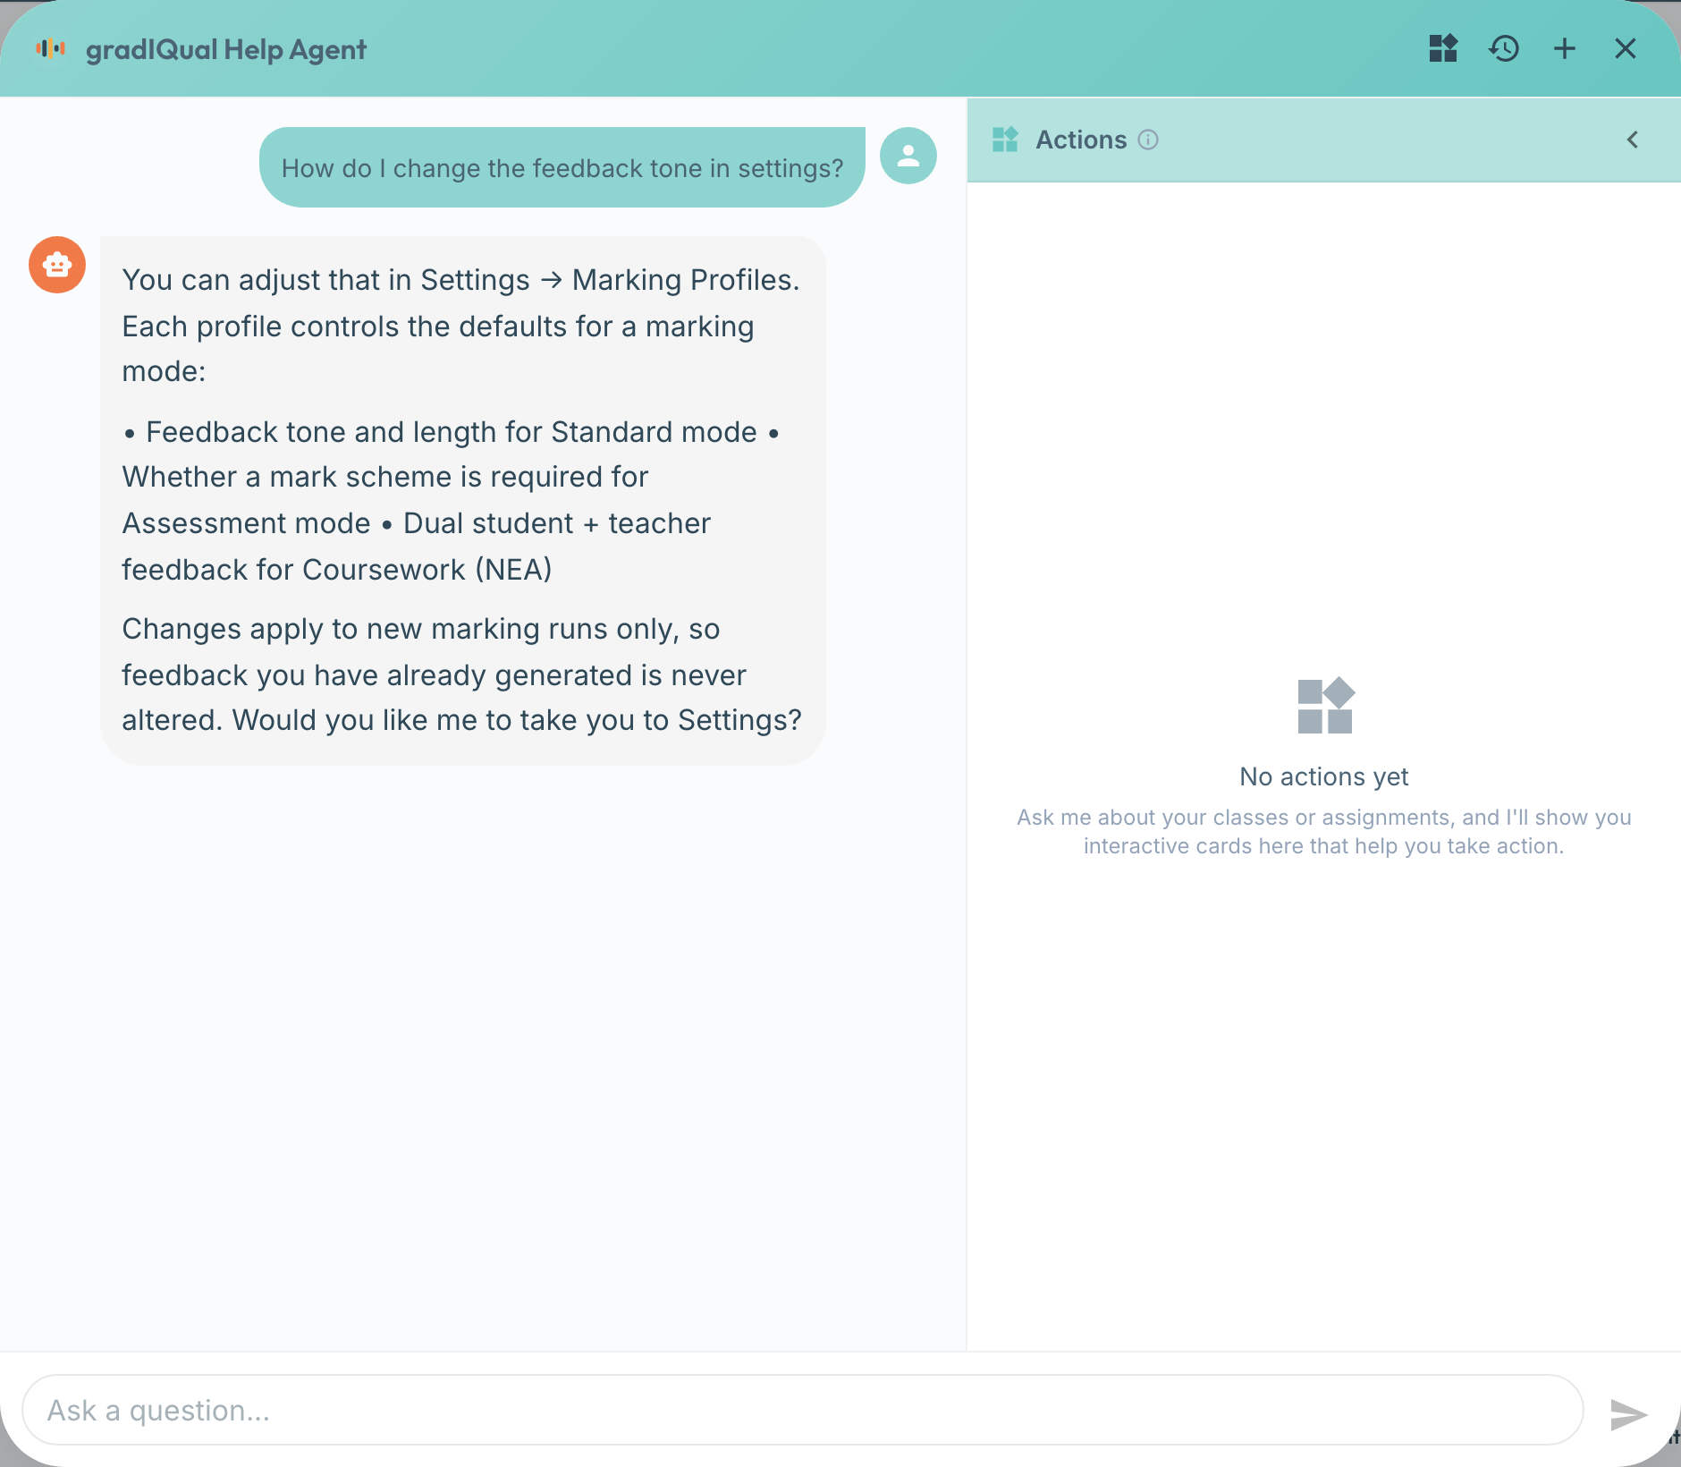This screenshot has width=1681, height=1467.
Task: Close the gradIQual Help Agent window
Action: (x=1626, y=48)
